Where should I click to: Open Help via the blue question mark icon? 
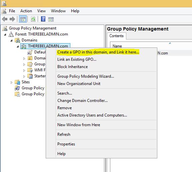[43, 19]
